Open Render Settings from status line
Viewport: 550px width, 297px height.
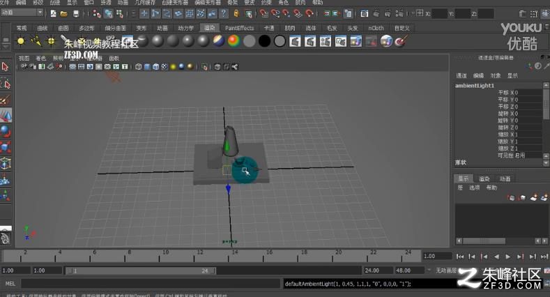click(x=399, y=14)
